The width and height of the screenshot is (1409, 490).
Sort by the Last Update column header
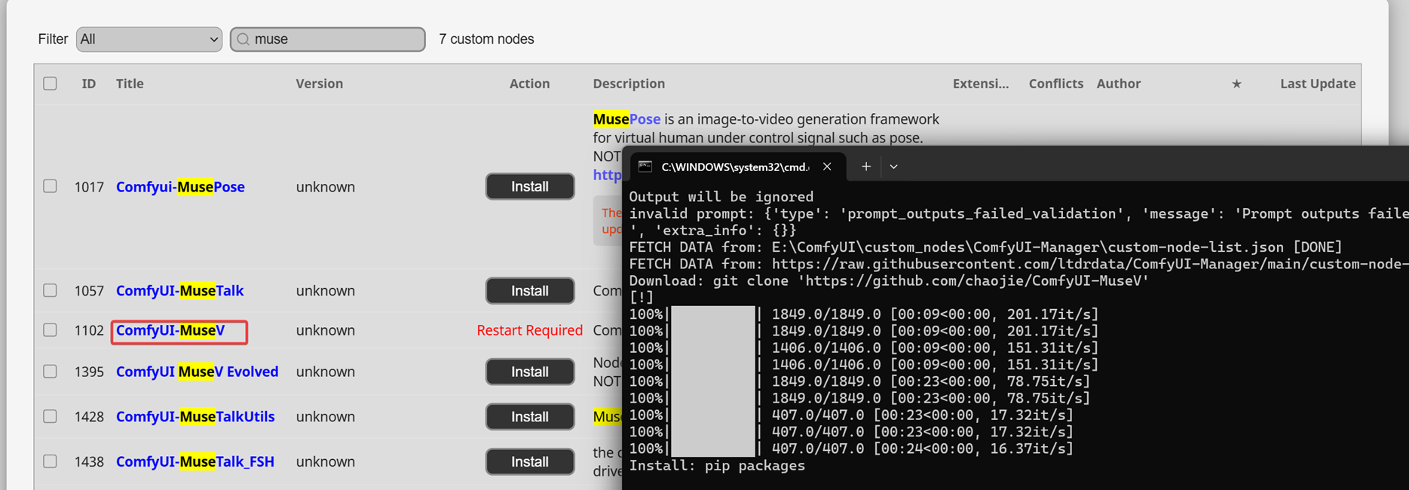[x=1317, y=84]
